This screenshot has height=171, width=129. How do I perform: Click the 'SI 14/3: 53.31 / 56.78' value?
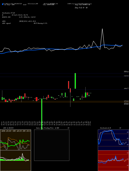point(20,15)
